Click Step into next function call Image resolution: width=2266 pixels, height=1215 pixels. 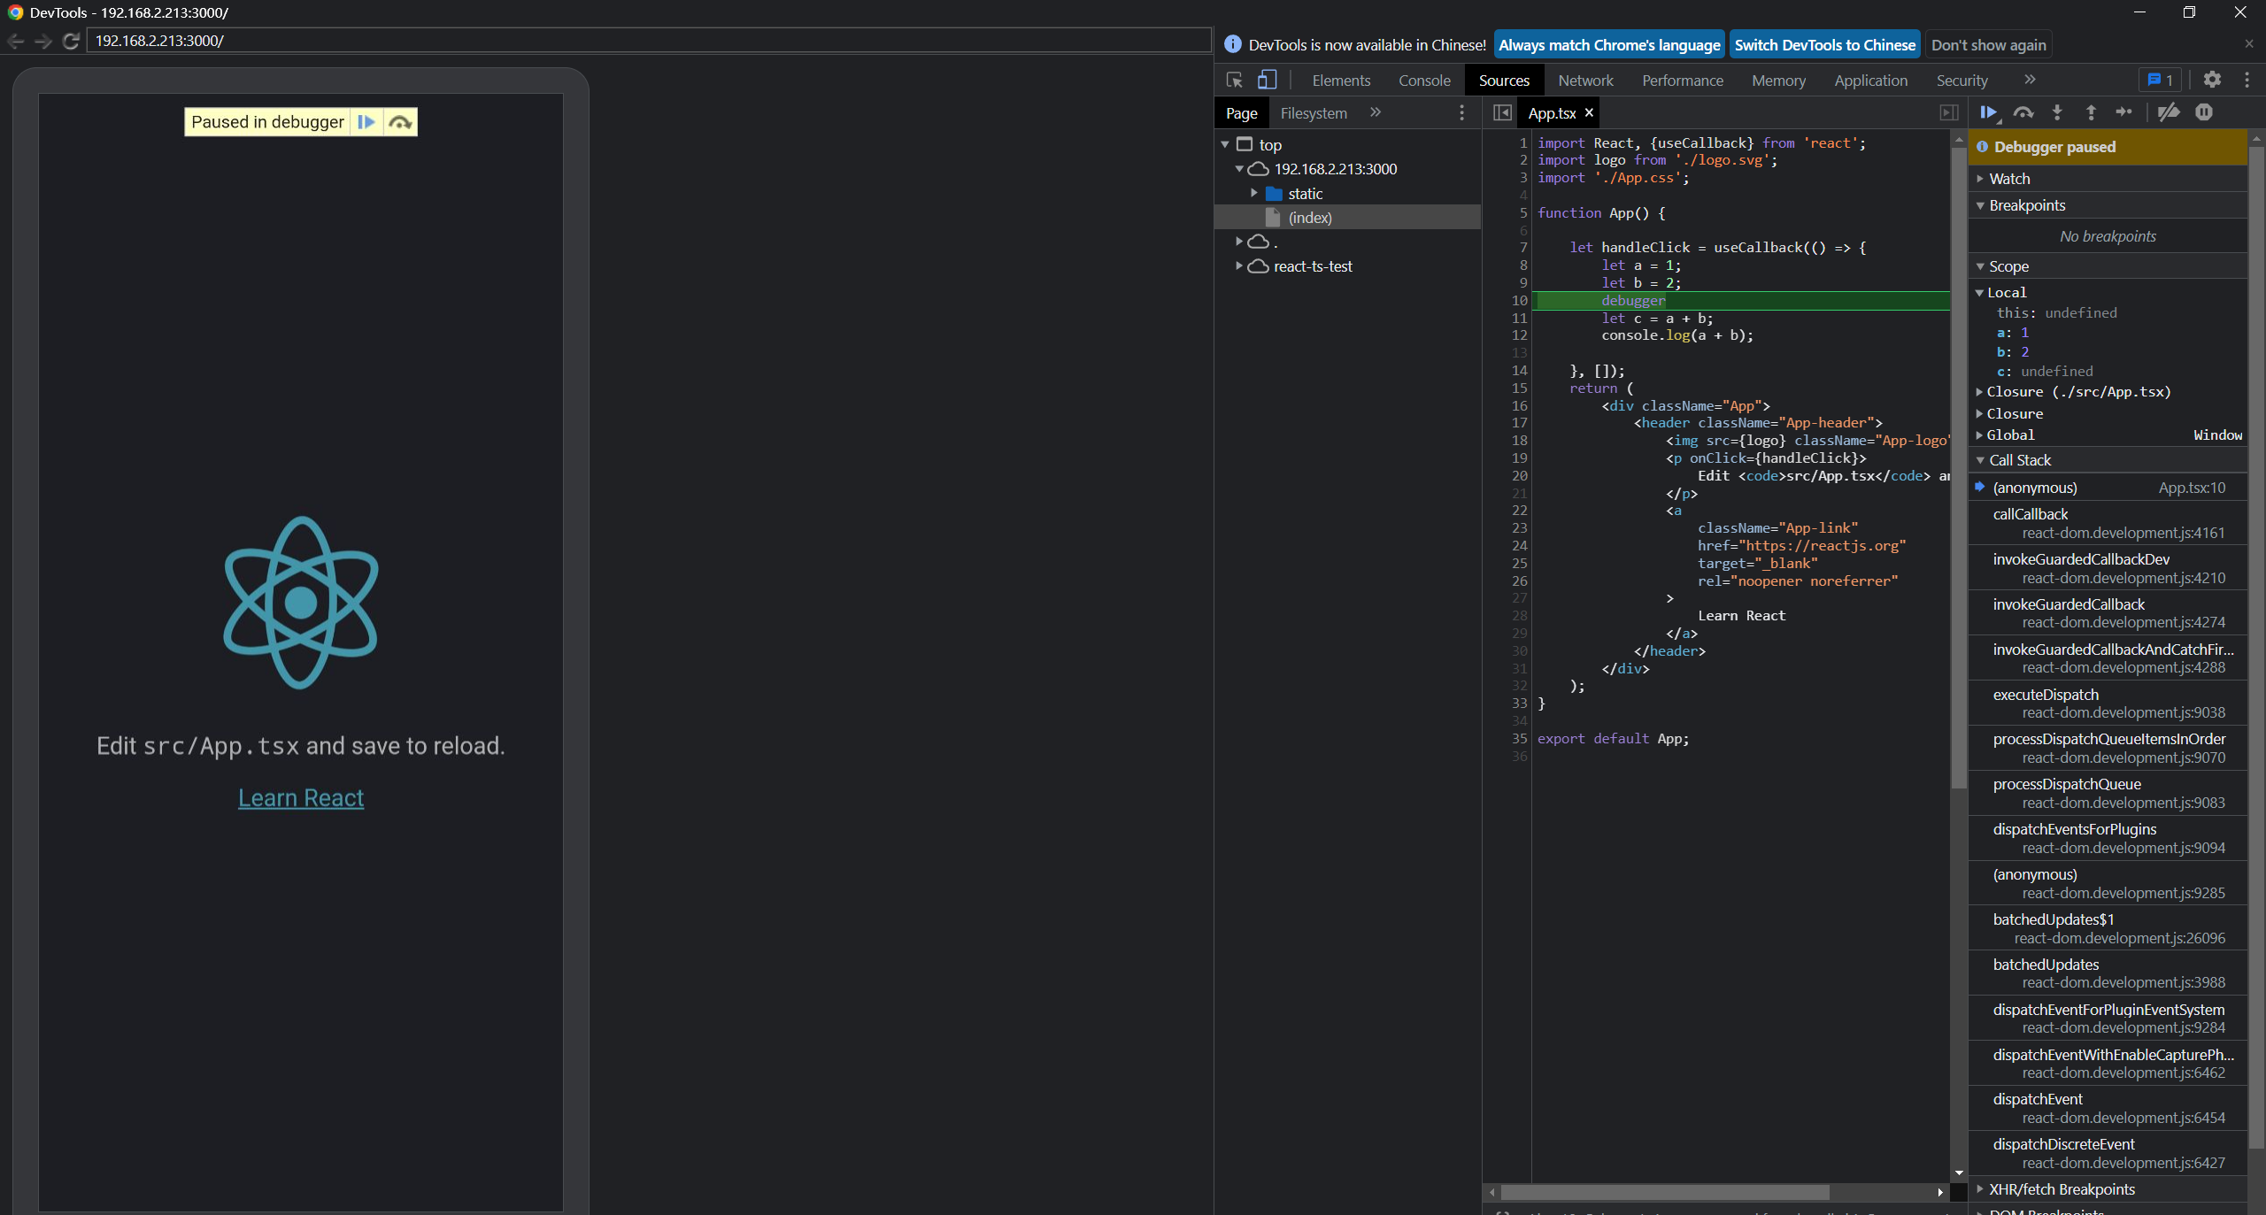point(2057,112)
